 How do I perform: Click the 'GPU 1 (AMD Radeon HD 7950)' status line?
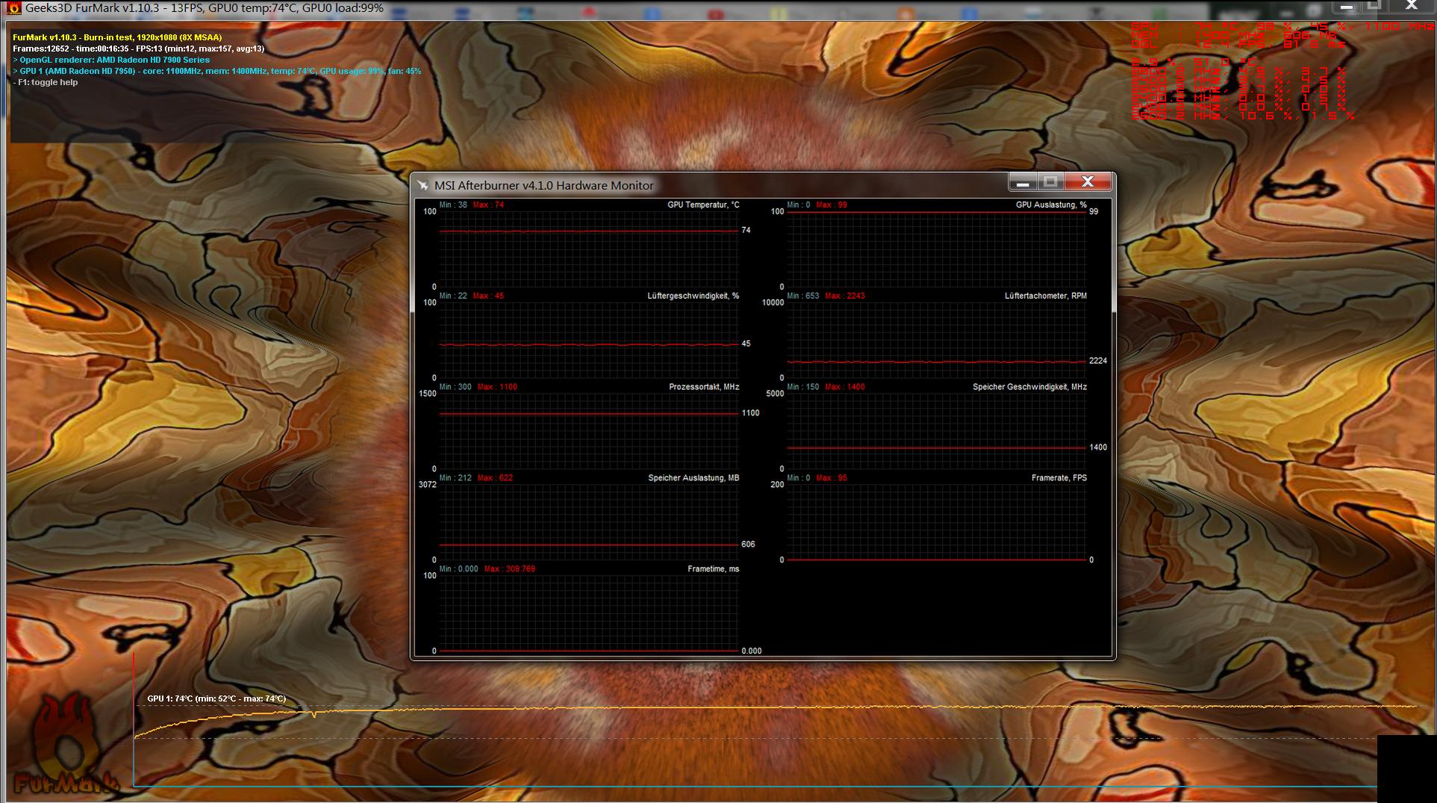(217, 72)
